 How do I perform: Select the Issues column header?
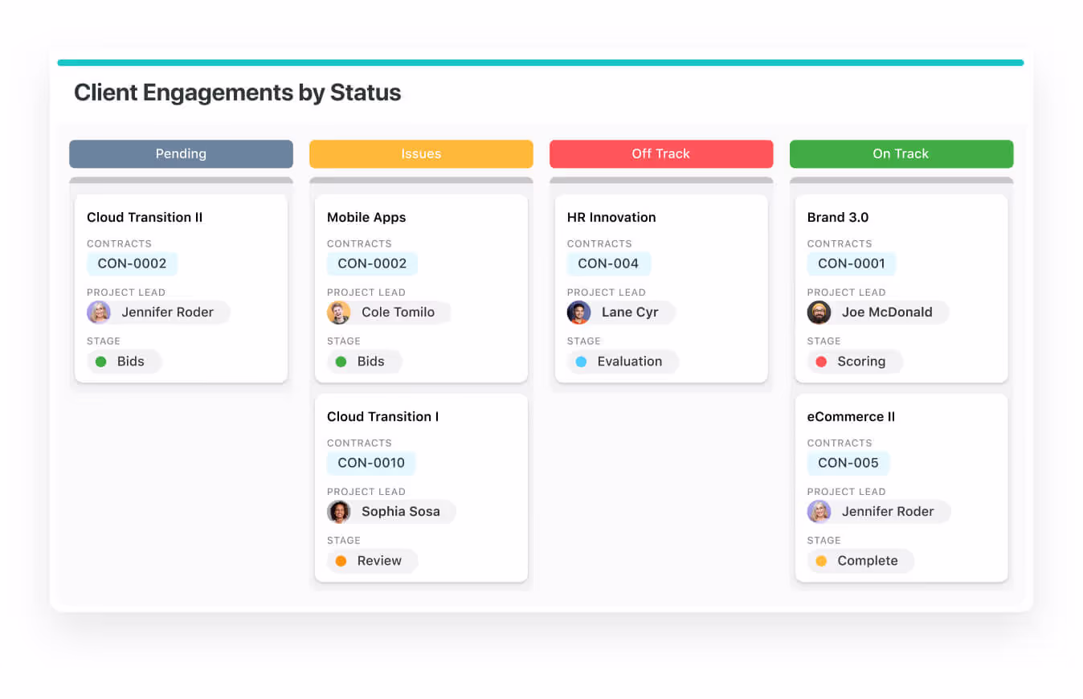421,154
